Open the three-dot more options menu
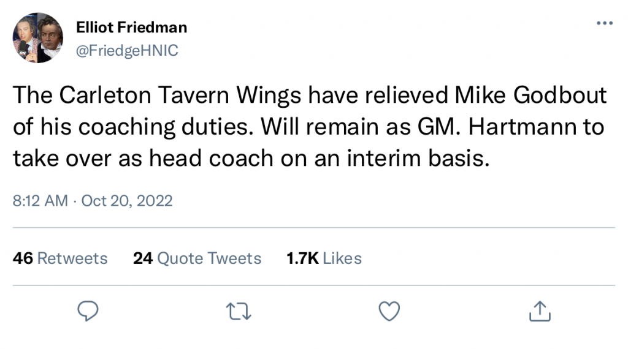This screenshot has width=628, height=349. pyautogui.click(x=604, y=23)
